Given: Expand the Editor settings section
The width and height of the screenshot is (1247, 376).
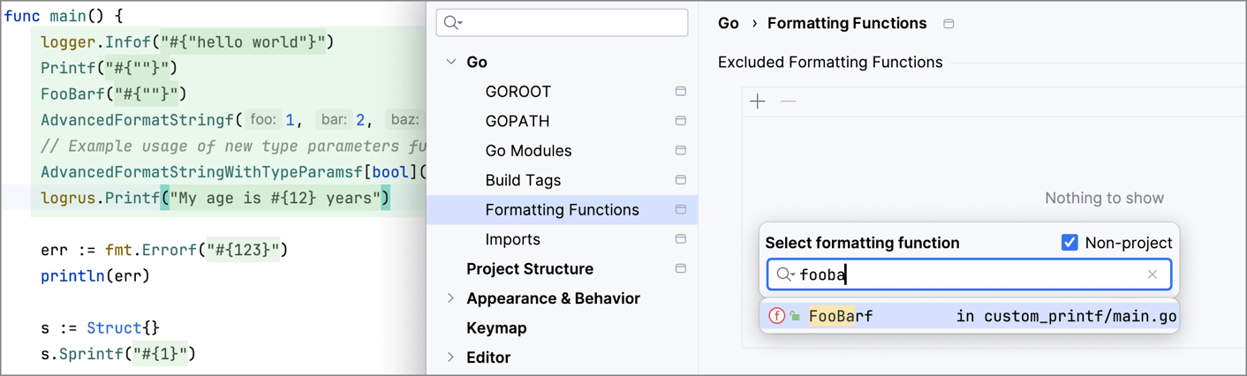Looking at the screenshot, I should (451, 357).
